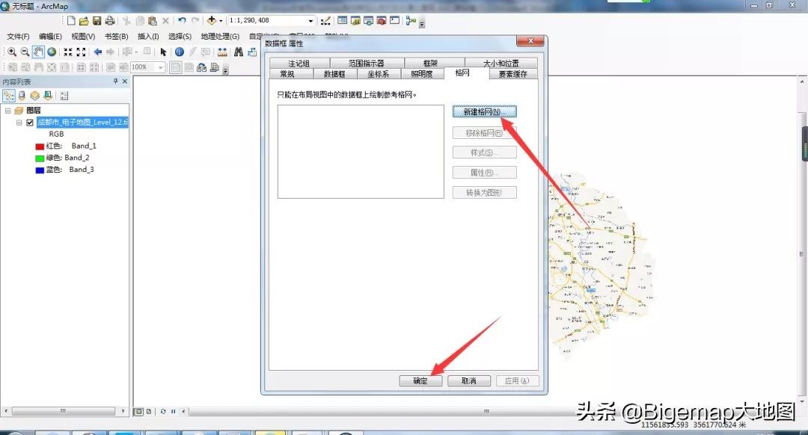The width and height of the screenshot is (808, 435).
Task: Select the Zoom In tool
Action: click(x=12, y=52)
